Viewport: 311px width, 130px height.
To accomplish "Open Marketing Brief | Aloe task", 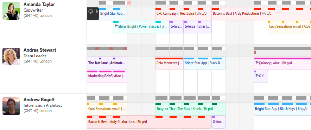I will click(x=107, y=76).
